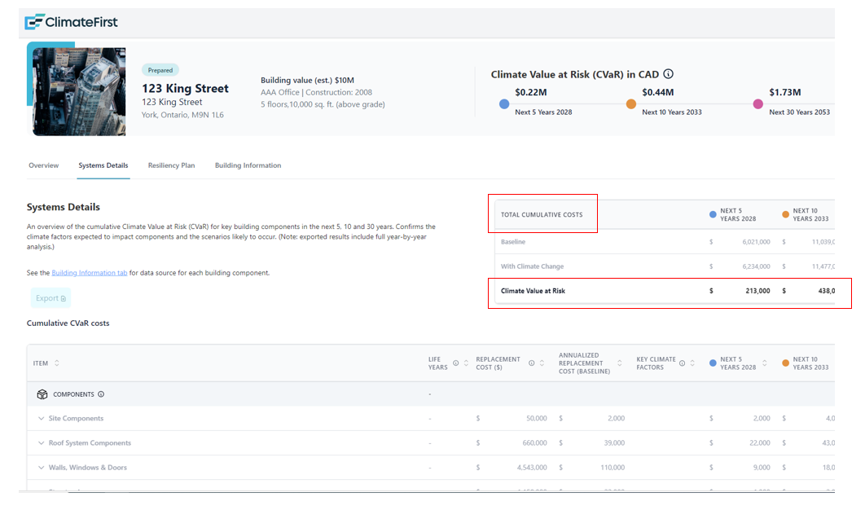Click the Key Climate Factors info icon
Image resolution: width=865 pixels, height=506 pixels.
click(682, 363)
